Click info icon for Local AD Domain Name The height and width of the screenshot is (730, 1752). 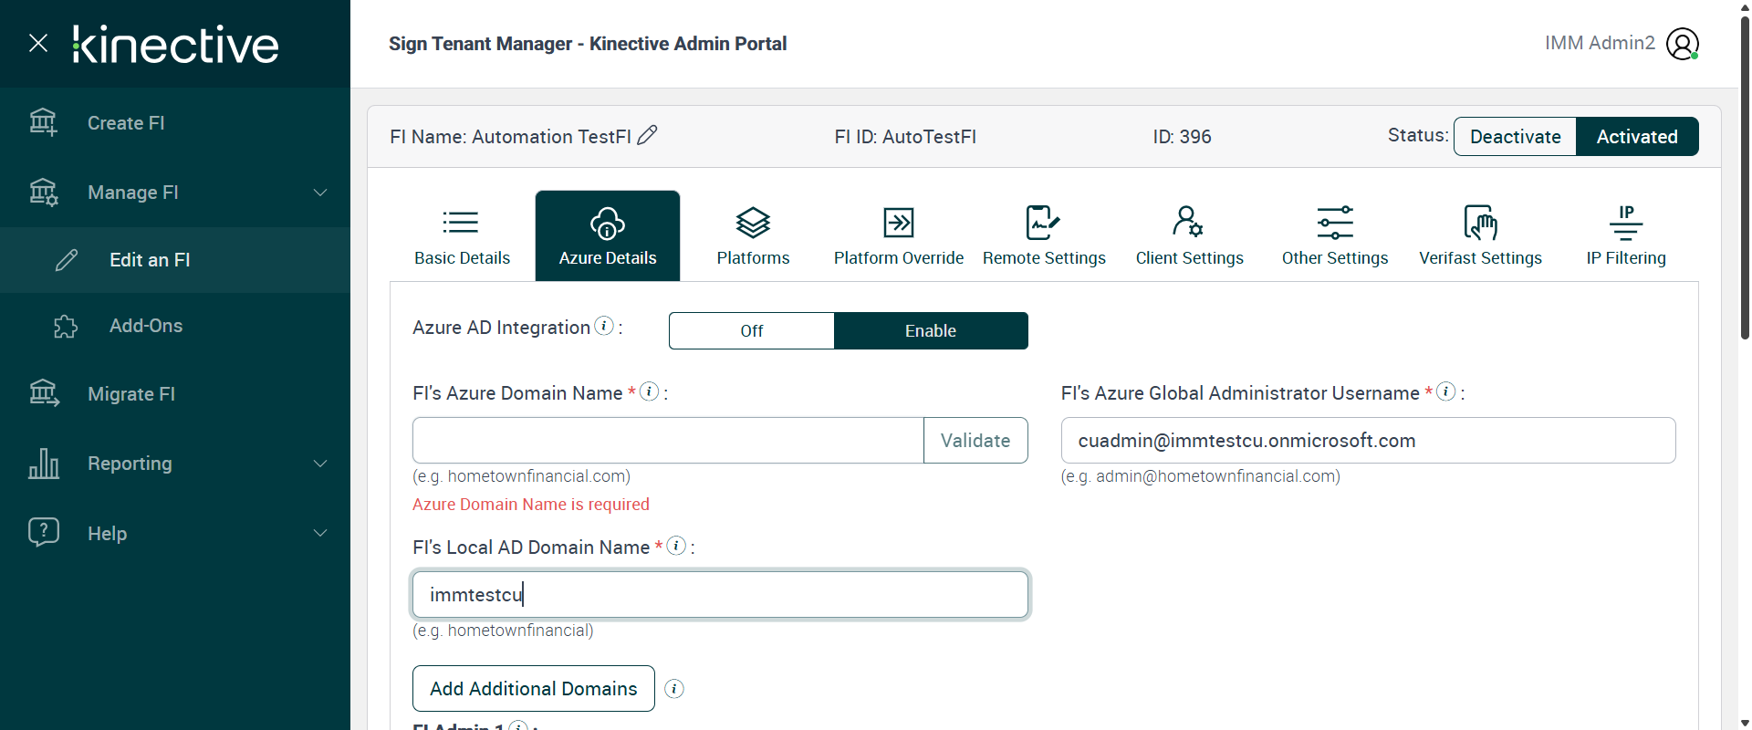point(676,546)
